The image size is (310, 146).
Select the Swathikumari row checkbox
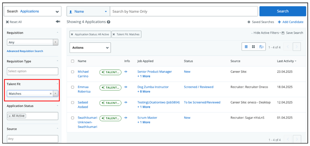(73, 118)
